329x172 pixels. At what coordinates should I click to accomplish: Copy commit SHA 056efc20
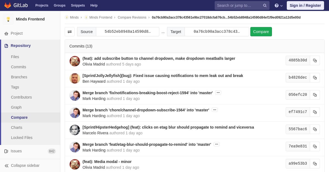(315, 95)
